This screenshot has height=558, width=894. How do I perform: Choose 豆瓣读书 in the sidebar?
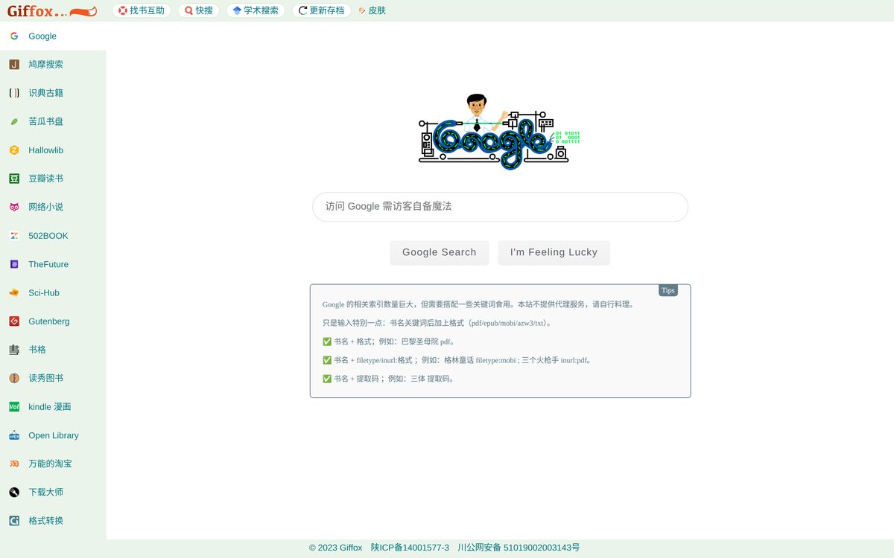tap(53, 179)
